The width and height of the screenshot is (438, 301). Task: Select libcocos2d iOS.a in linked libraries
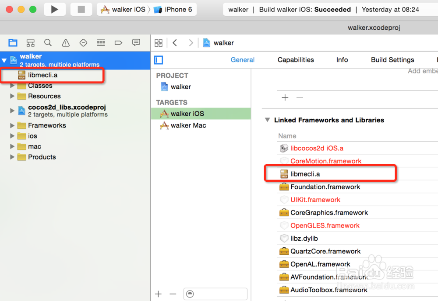tap(357, 148)
